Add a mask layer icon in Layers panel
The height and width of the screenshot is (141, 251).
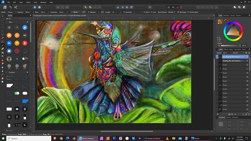click(229, 114)
